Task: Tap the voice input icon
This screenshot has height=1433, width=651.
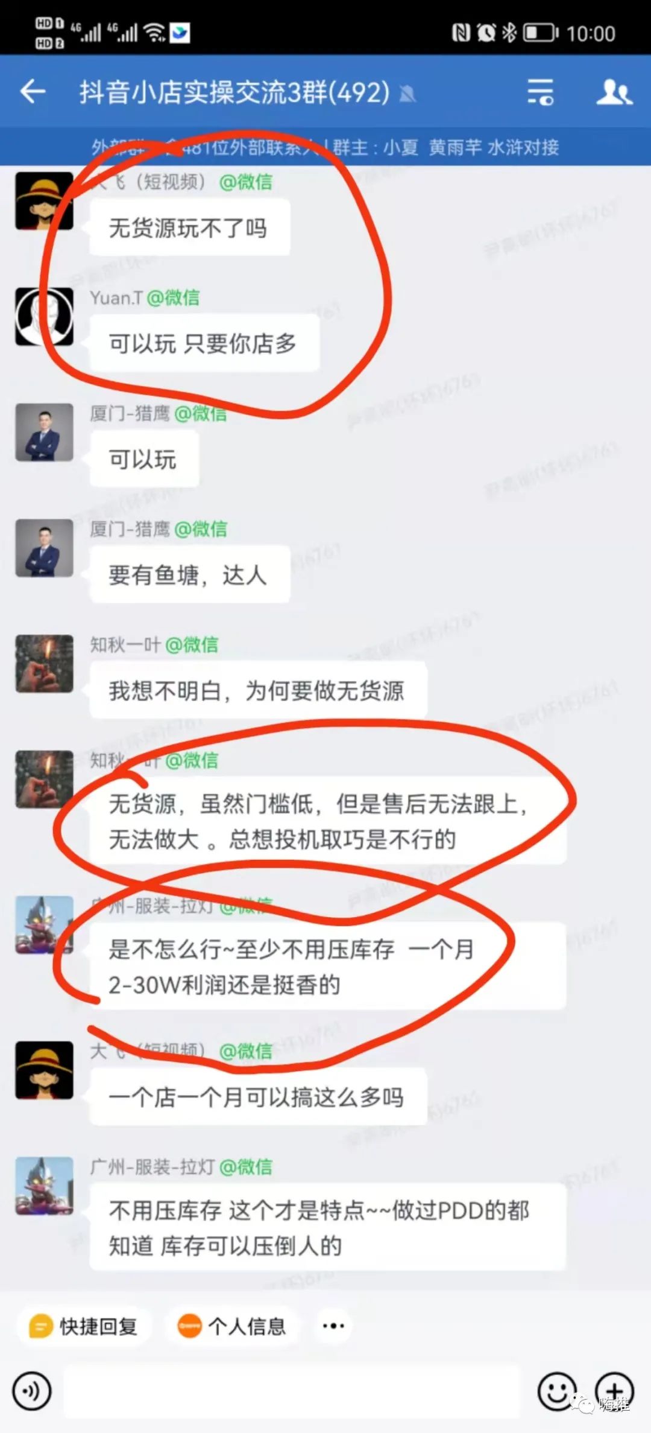Action: (32, 1391)
